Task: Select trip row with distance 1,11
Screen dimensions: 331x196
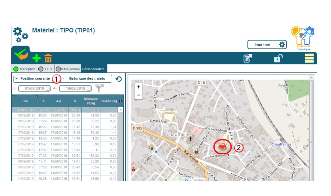Action: pos(65,150)
